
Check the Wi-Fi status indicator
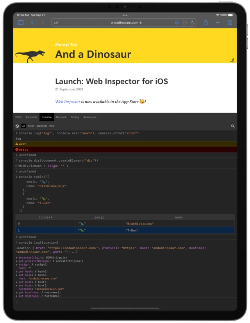click(218, 15)
